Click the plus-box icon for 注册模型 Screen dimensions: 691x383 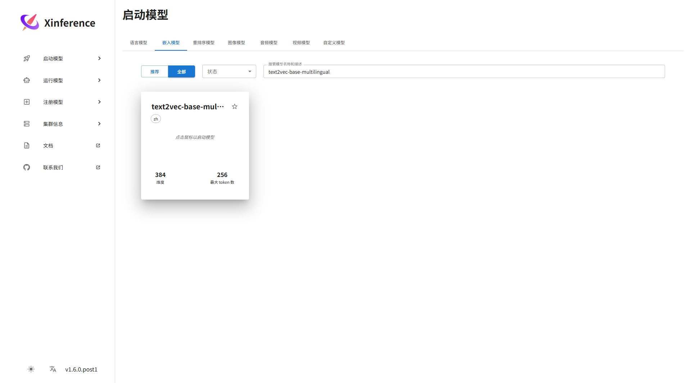[27, 102]
